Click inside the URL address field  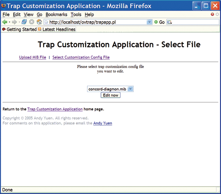[96, 22]
